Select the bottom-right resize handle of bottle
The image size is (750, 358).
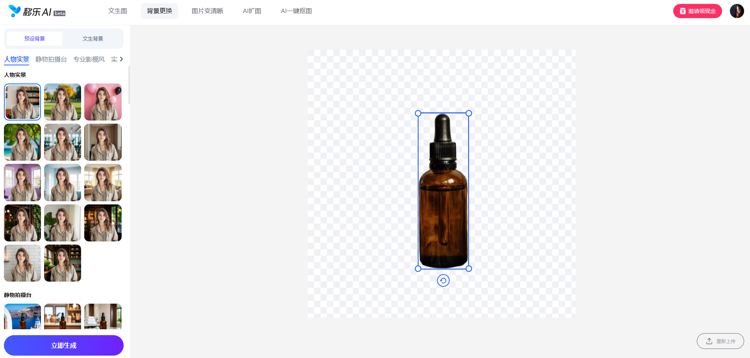469,269
